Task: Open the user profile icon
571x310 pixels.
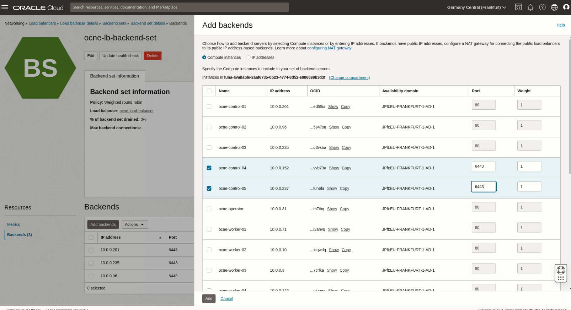Action: tap(566, 7)
